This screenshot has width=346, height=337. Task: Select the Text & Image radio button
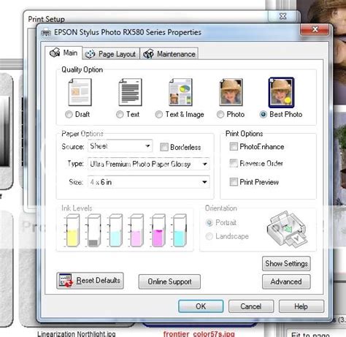[x=159, y=114]
